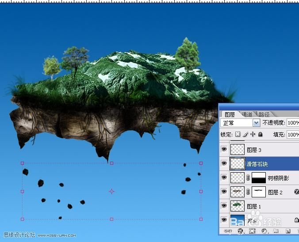This screenshot has height=242, width=299.
Task: Select the 图层 2 layer name
Action: 275,192
